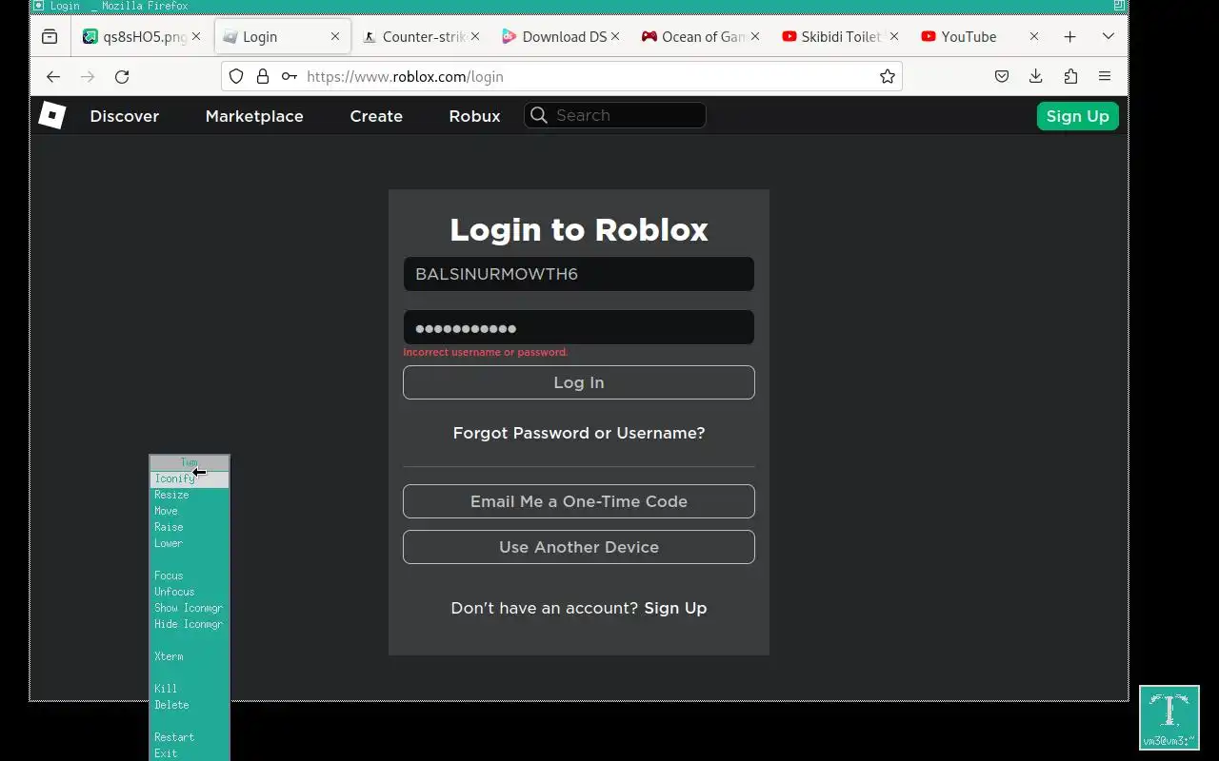Open the Firefox downloads arrow icon

pos(1036,77)
